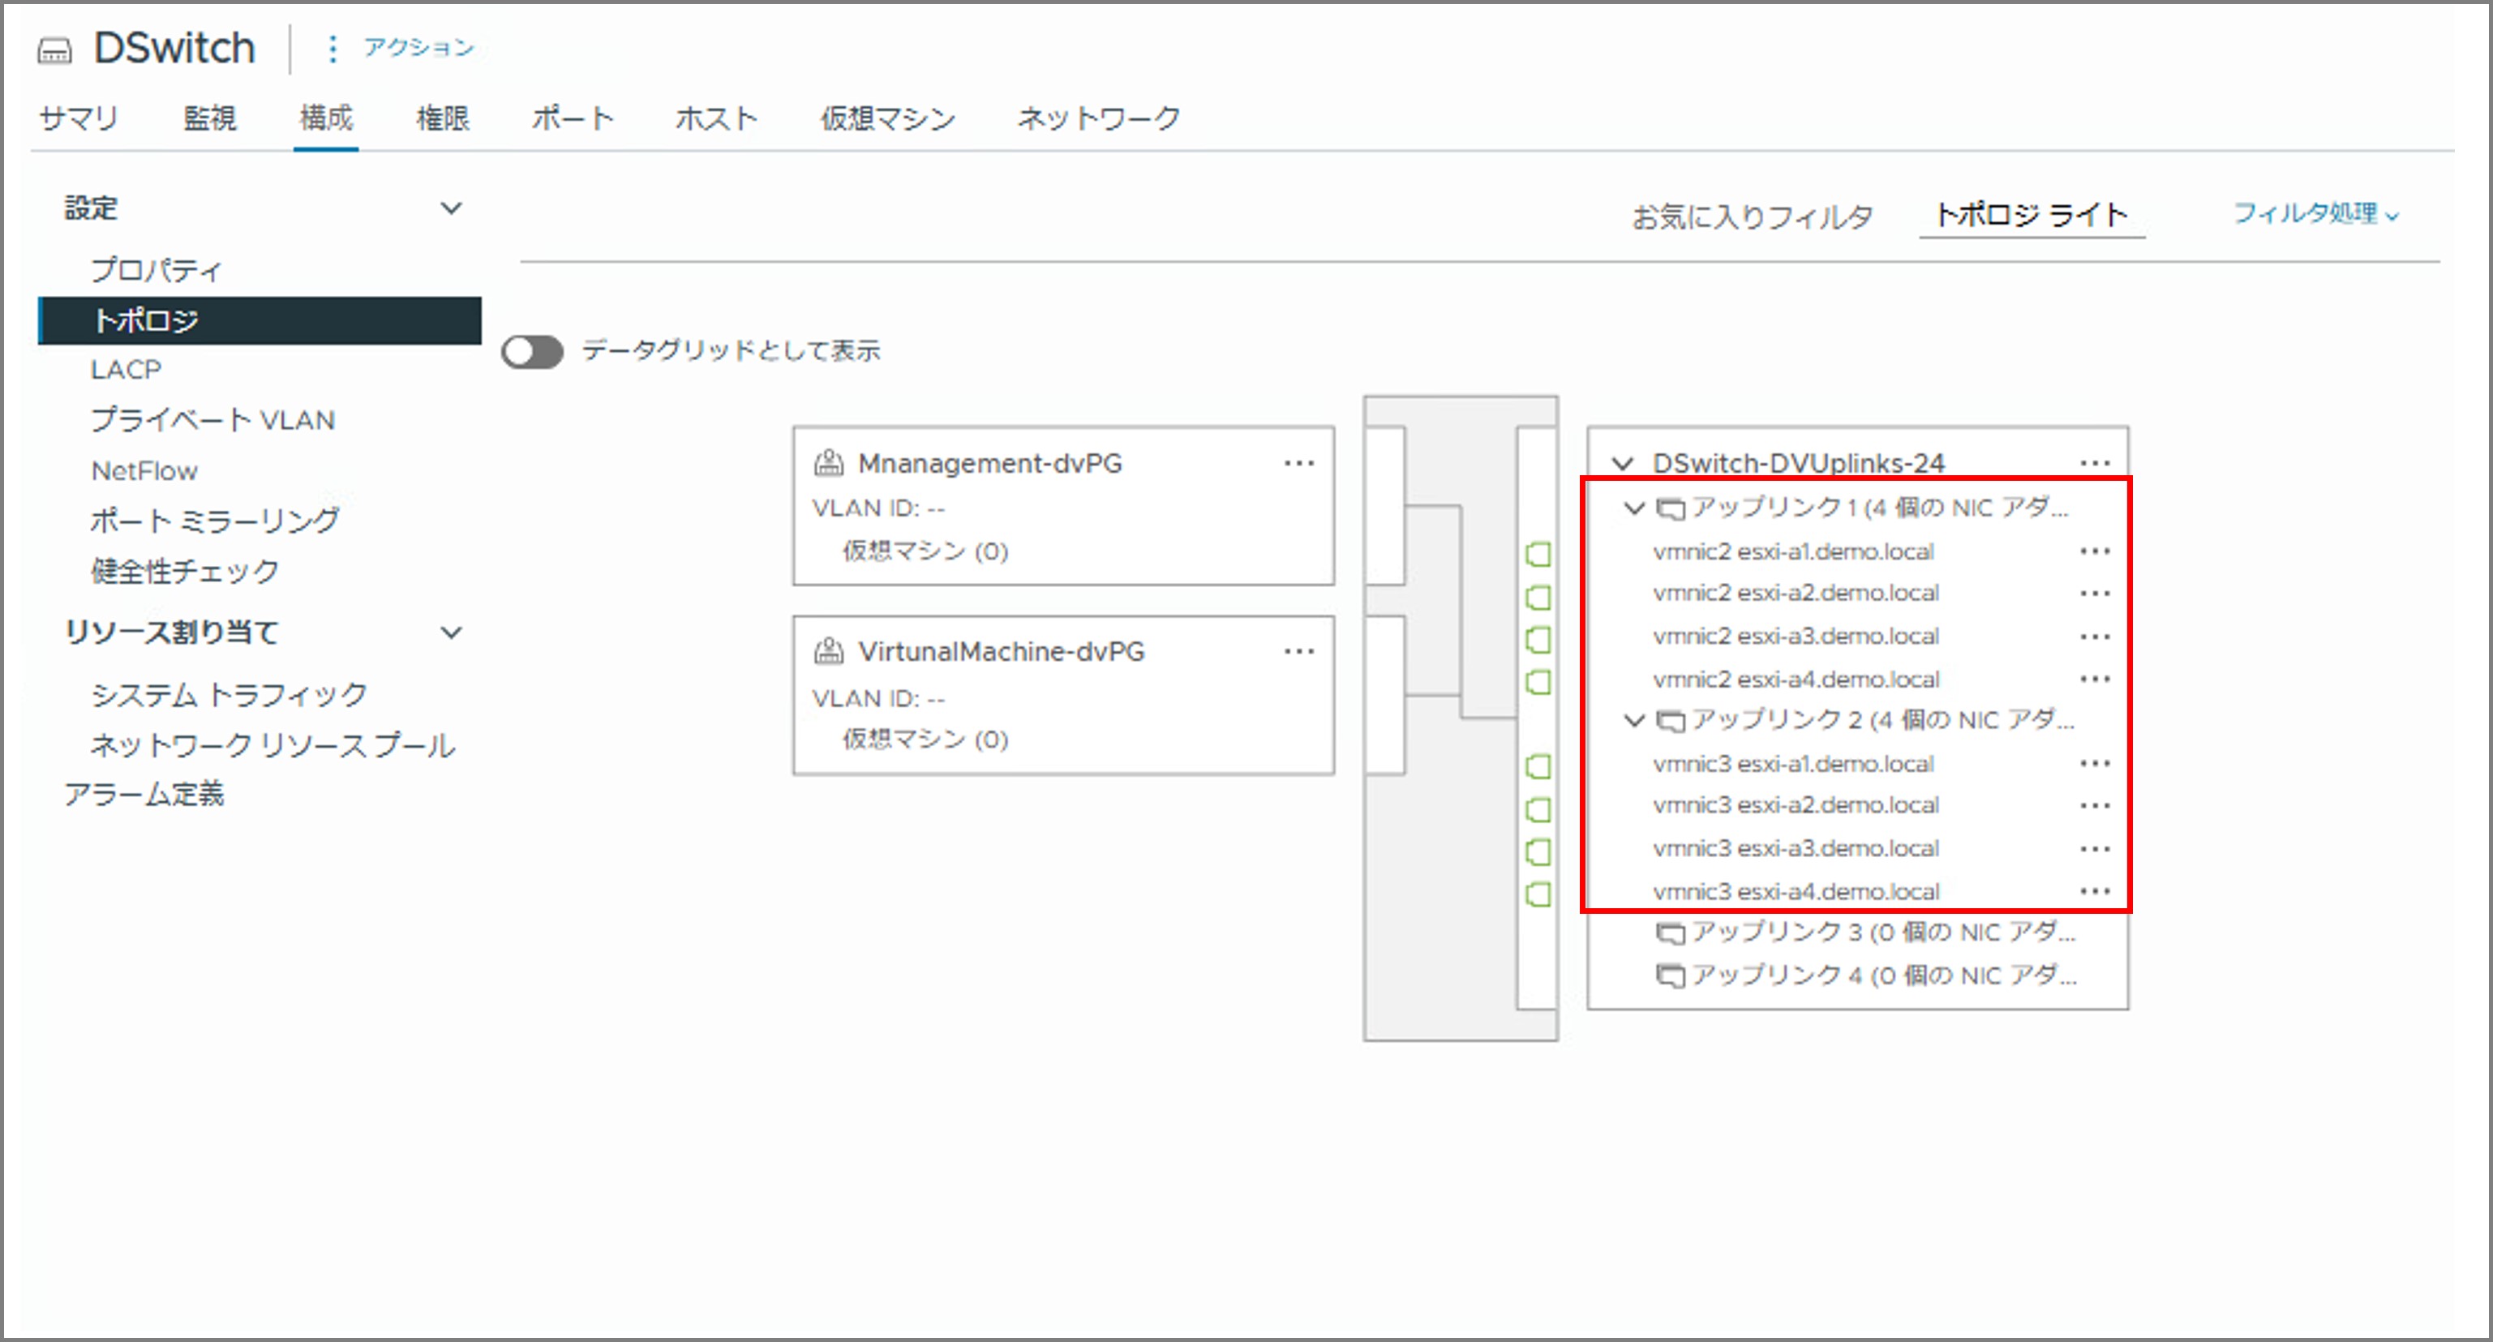This screenshot has width=2493, height=1342.
Task: Select vmnic3 esxi-a2.demo.local entry
Action: click(1796, 805)
